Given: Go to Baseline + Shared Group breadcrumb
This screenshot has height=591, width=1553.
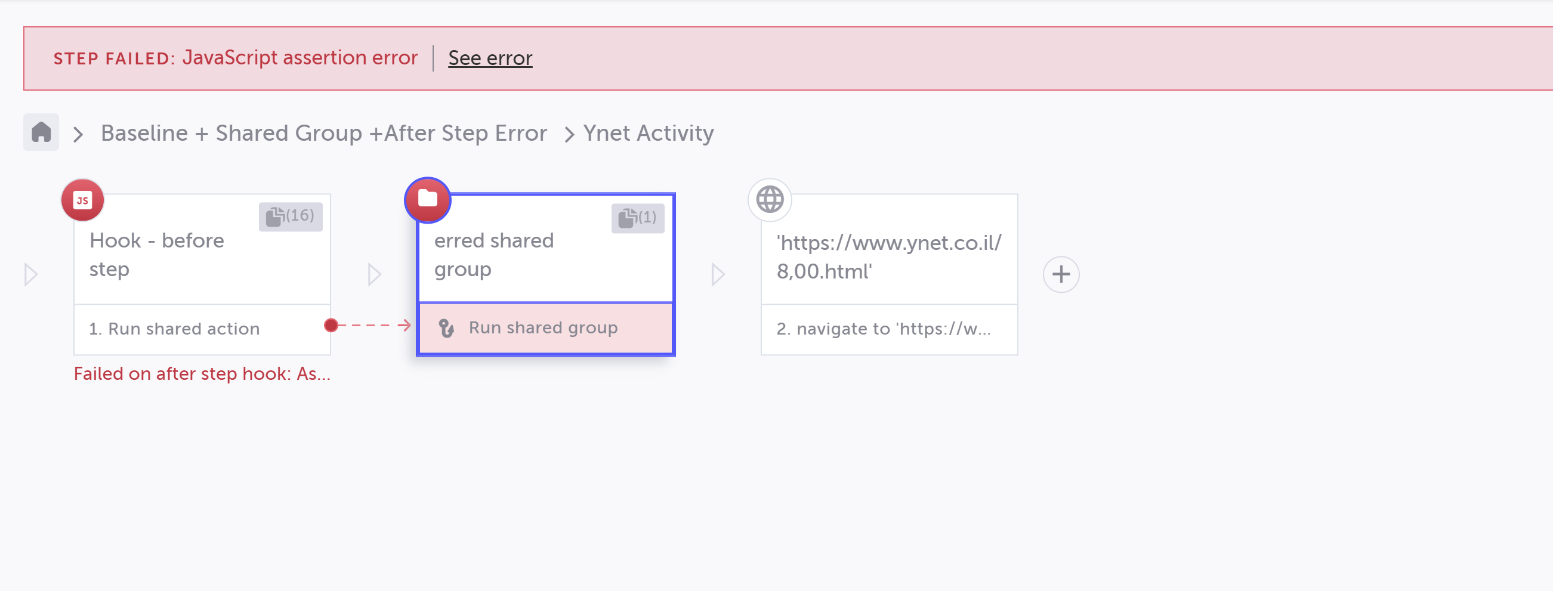Looking at the screenshot, I should (324, 133).
